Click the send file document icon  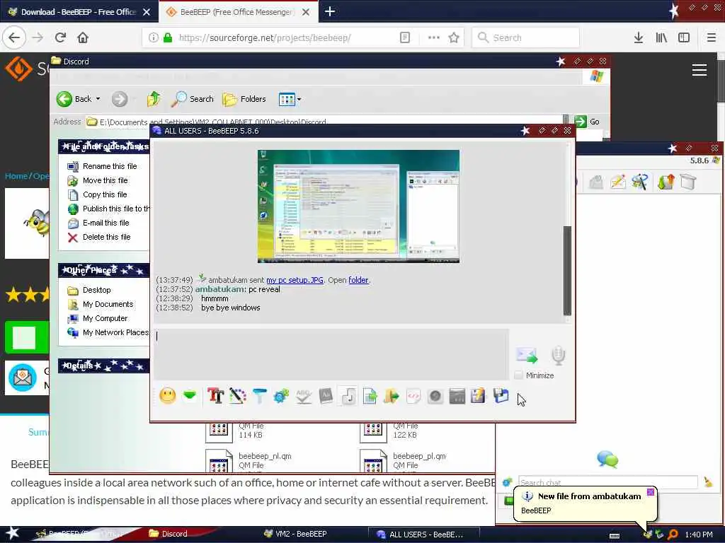(370, 396)
